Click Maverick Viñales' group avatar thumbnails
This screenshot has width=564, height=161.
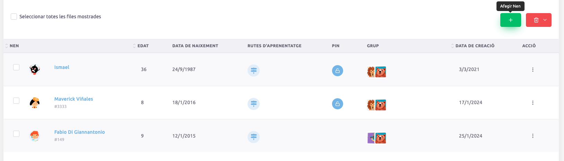click(376, 105)
